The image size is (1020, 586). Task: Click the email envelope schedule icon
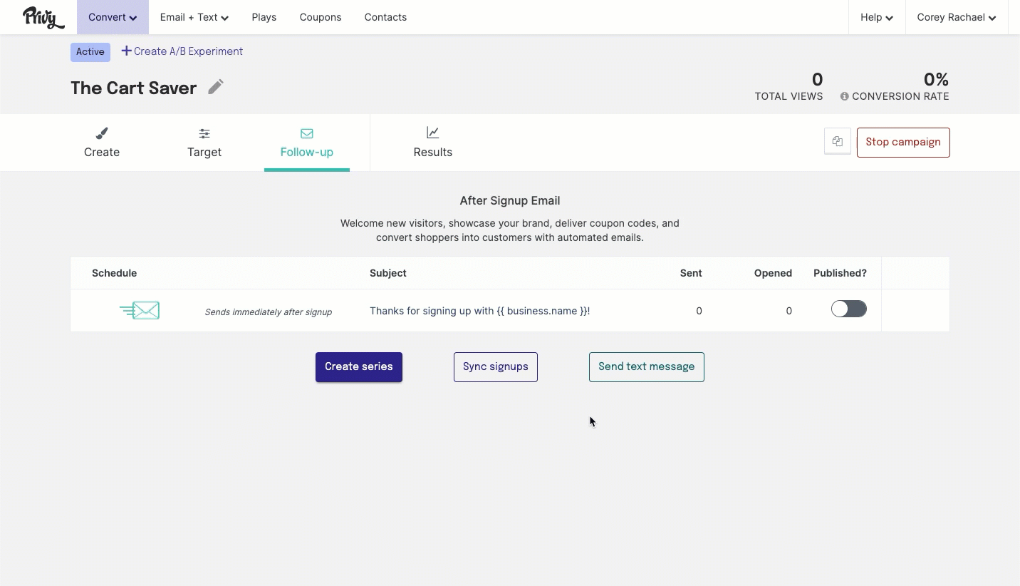click(140, 310)
